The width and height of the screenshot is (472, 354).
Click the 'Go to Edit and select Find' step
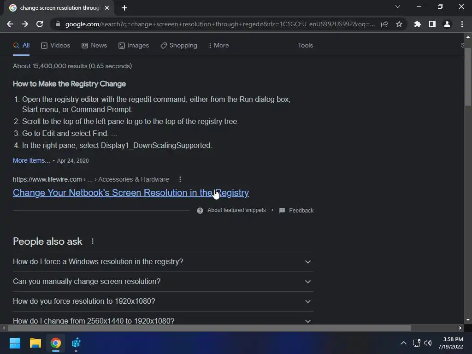click(70, 133)
